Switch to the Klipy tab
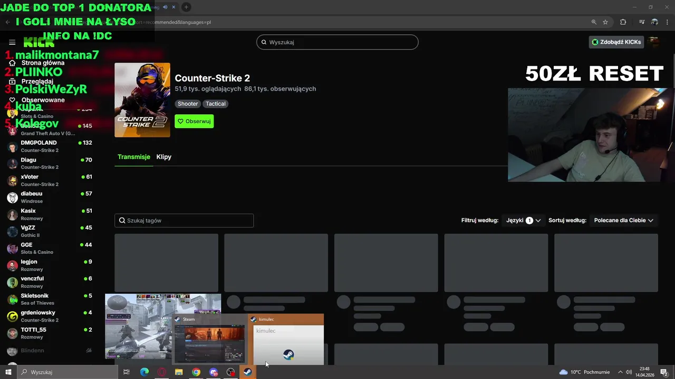Image resolution: width=675 pixels, height=379 pixels. pyautogui.click(x=164, y=157)
